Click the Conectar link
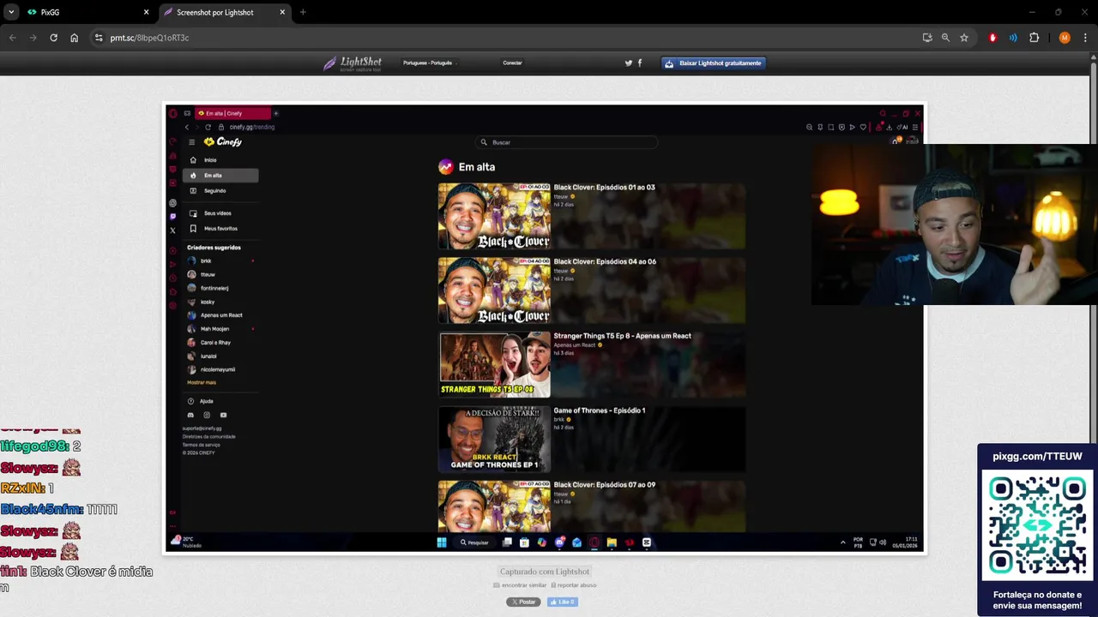This screenshot has width=1098, height=617. (x=512, y=63)
